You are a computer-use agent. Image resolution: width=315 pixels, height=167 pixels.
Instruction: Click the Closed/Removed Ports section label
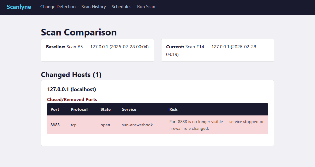point(72,100)
